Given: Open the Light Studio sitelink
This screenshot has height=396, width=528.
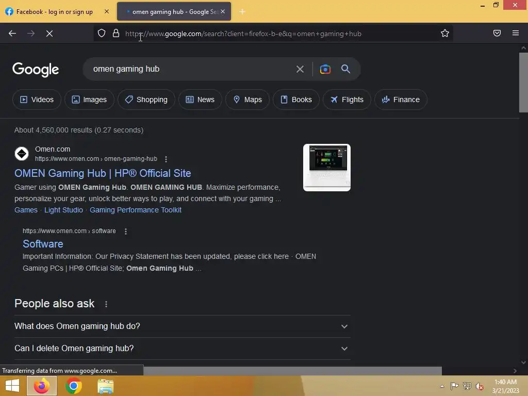Looking at the screenshot, I should (63, 210).
